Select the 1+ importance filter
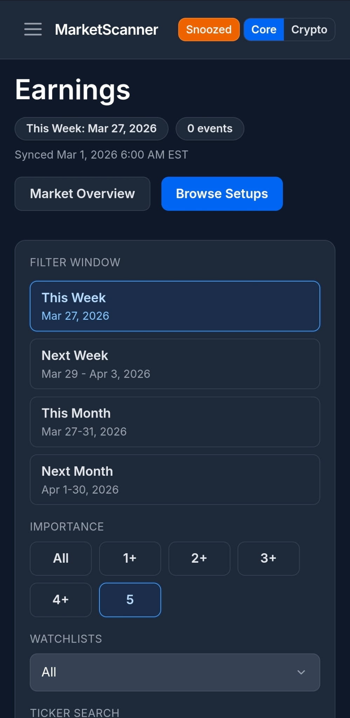350x718 pixels. point(130,558)
